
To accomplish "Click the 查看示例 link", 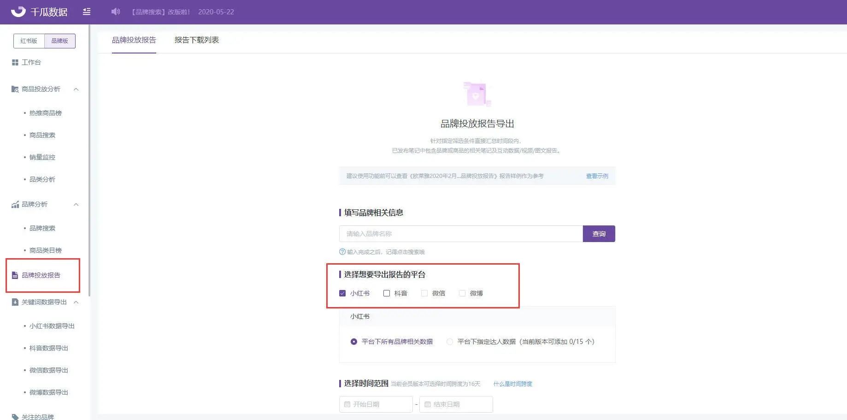I will (x=597, y=176).
